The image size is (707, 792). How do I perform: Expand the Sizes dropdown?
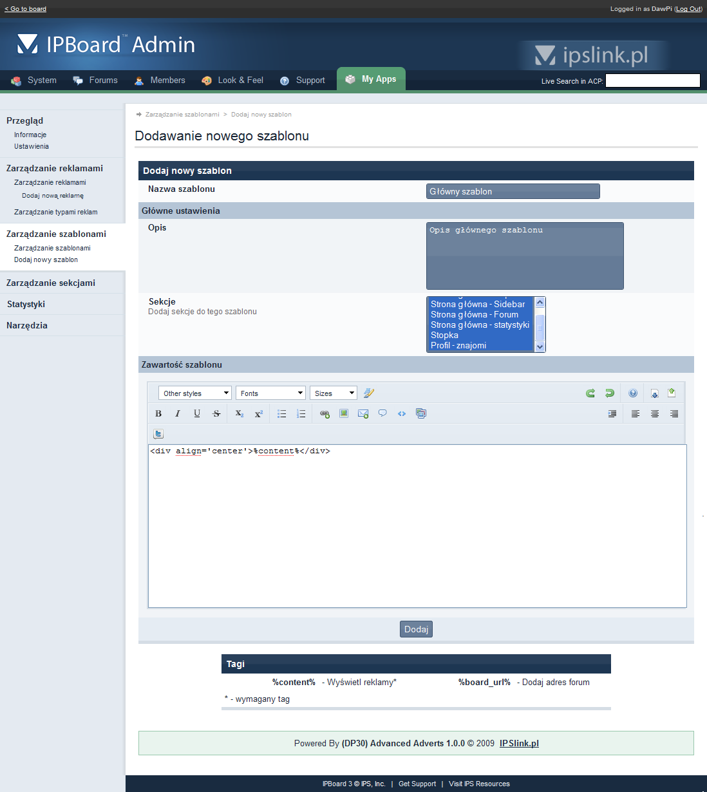coord(334,393)
